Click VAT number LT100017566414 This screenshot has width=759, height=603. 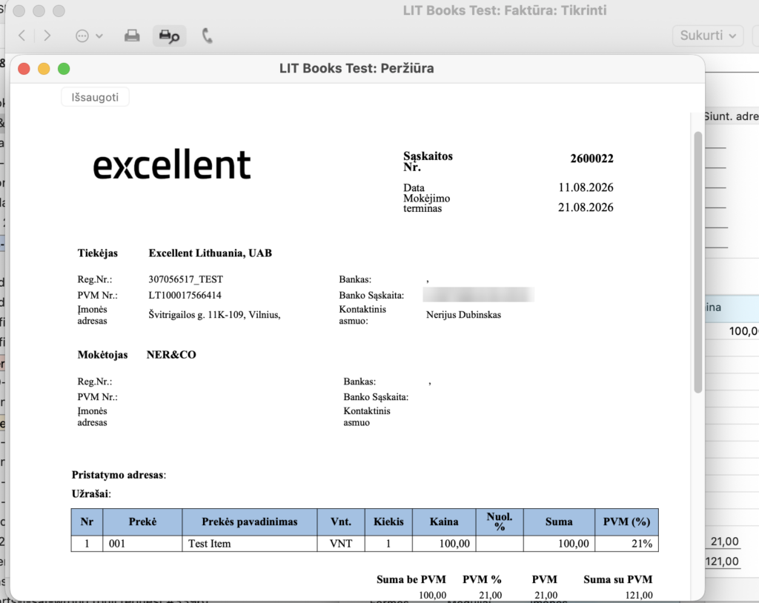tap(185, 296)
